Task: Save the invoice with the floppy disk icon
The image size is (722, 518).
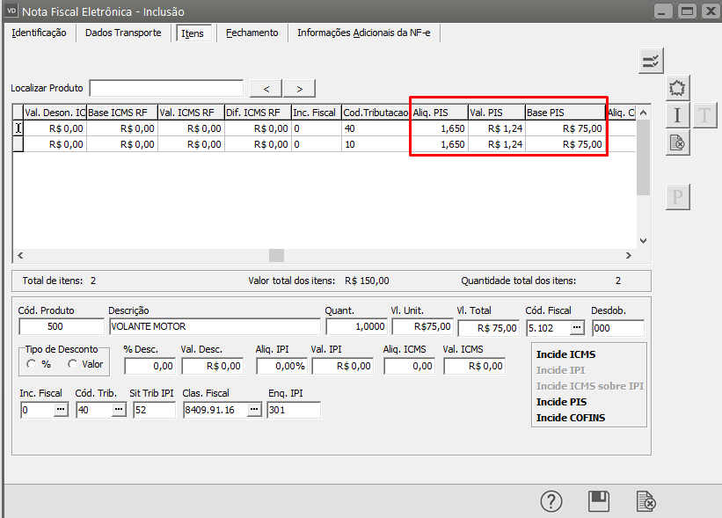Action: pyautogui.click(x=599, y=501)
